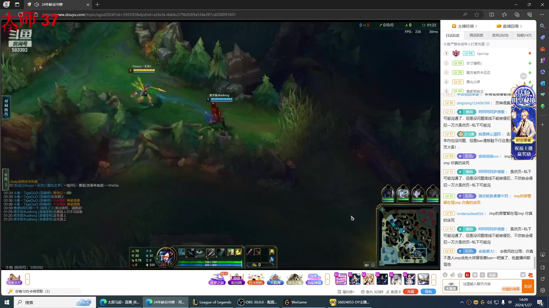Mute the tab audio speaker icon
This screenshot has width=549, height=308.
click(37, 5)
